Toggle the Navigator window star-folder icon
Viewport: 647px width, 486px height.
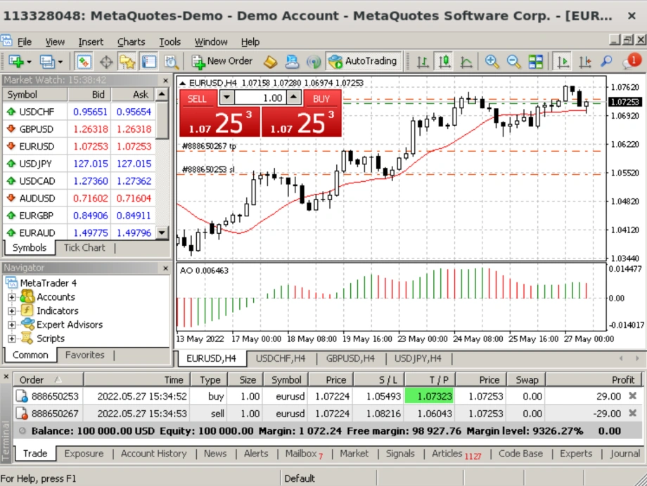[127, 62]
